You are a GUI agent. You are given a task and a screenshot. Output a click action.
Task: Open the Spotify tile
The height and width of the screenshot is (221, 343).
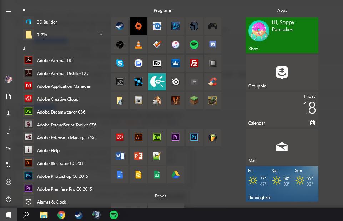[194, 44]
